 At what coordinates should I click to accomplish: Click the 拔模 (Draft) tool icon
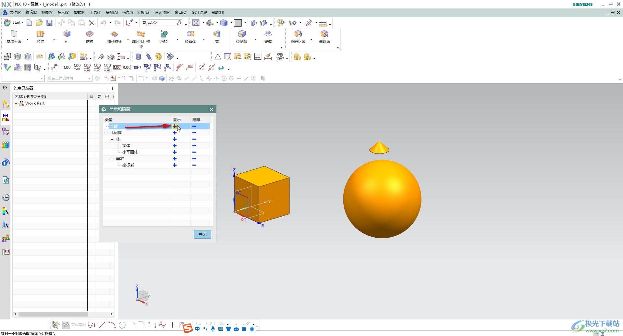tap(268, 34)
